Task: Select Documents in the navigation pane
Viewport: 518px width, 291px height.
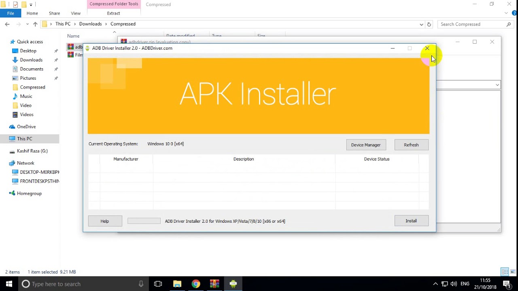Action: click(x=32, y=69)
